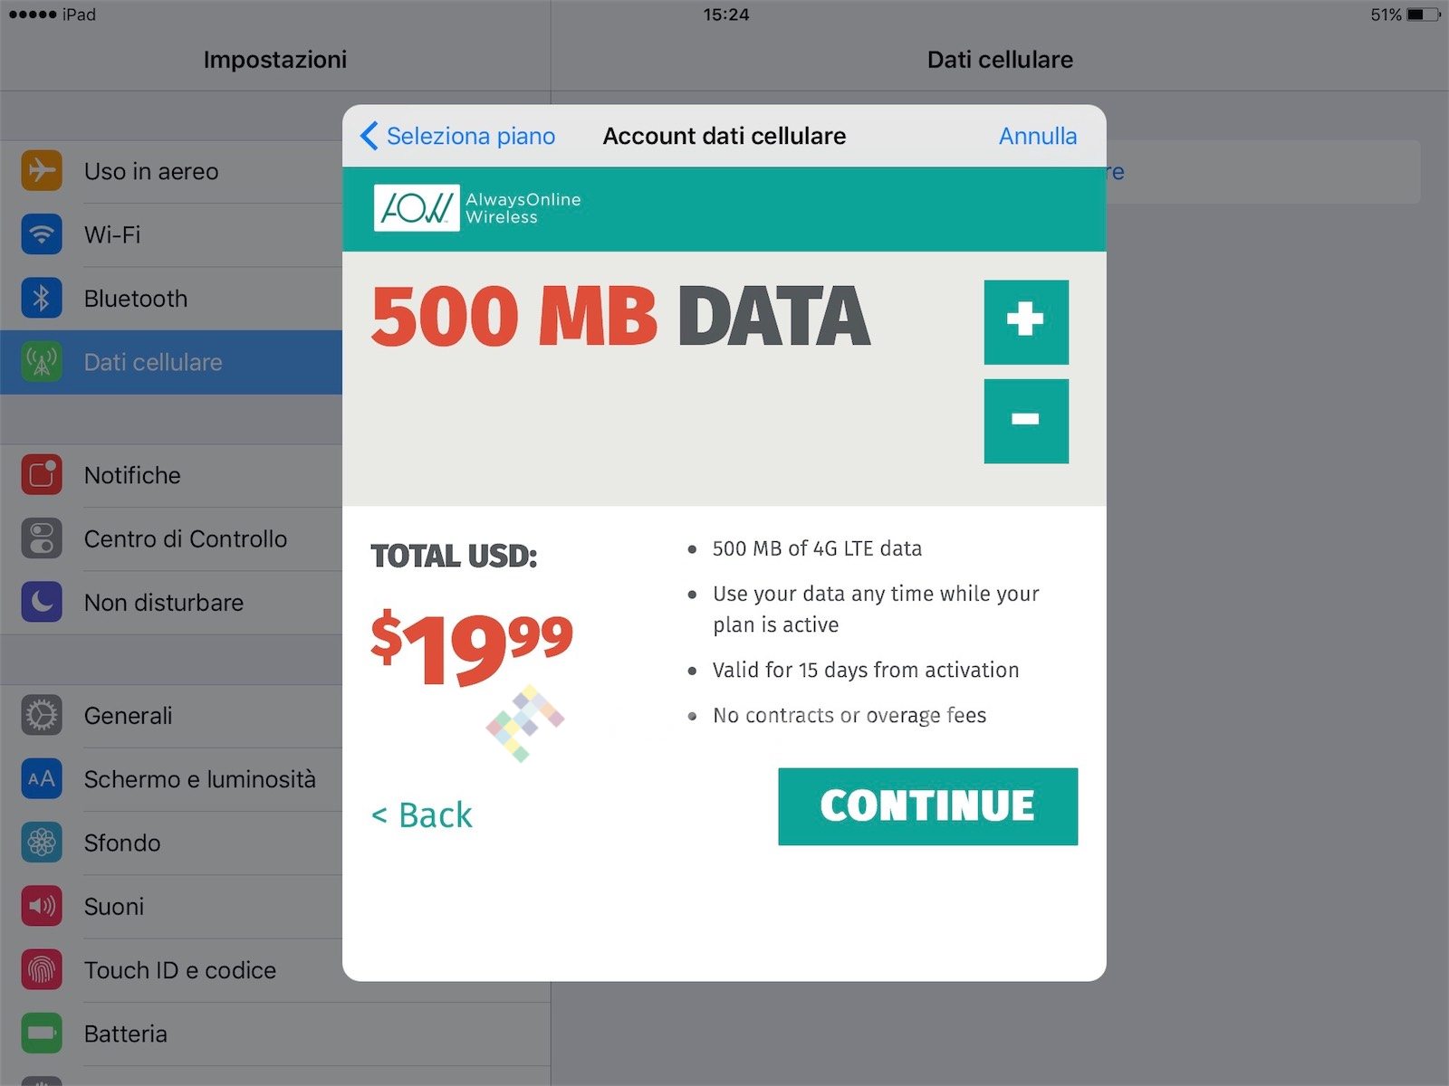Screen dimensions: 1449x1086
Task: Open the Sfondo settings row
Action: click(122, 843)
